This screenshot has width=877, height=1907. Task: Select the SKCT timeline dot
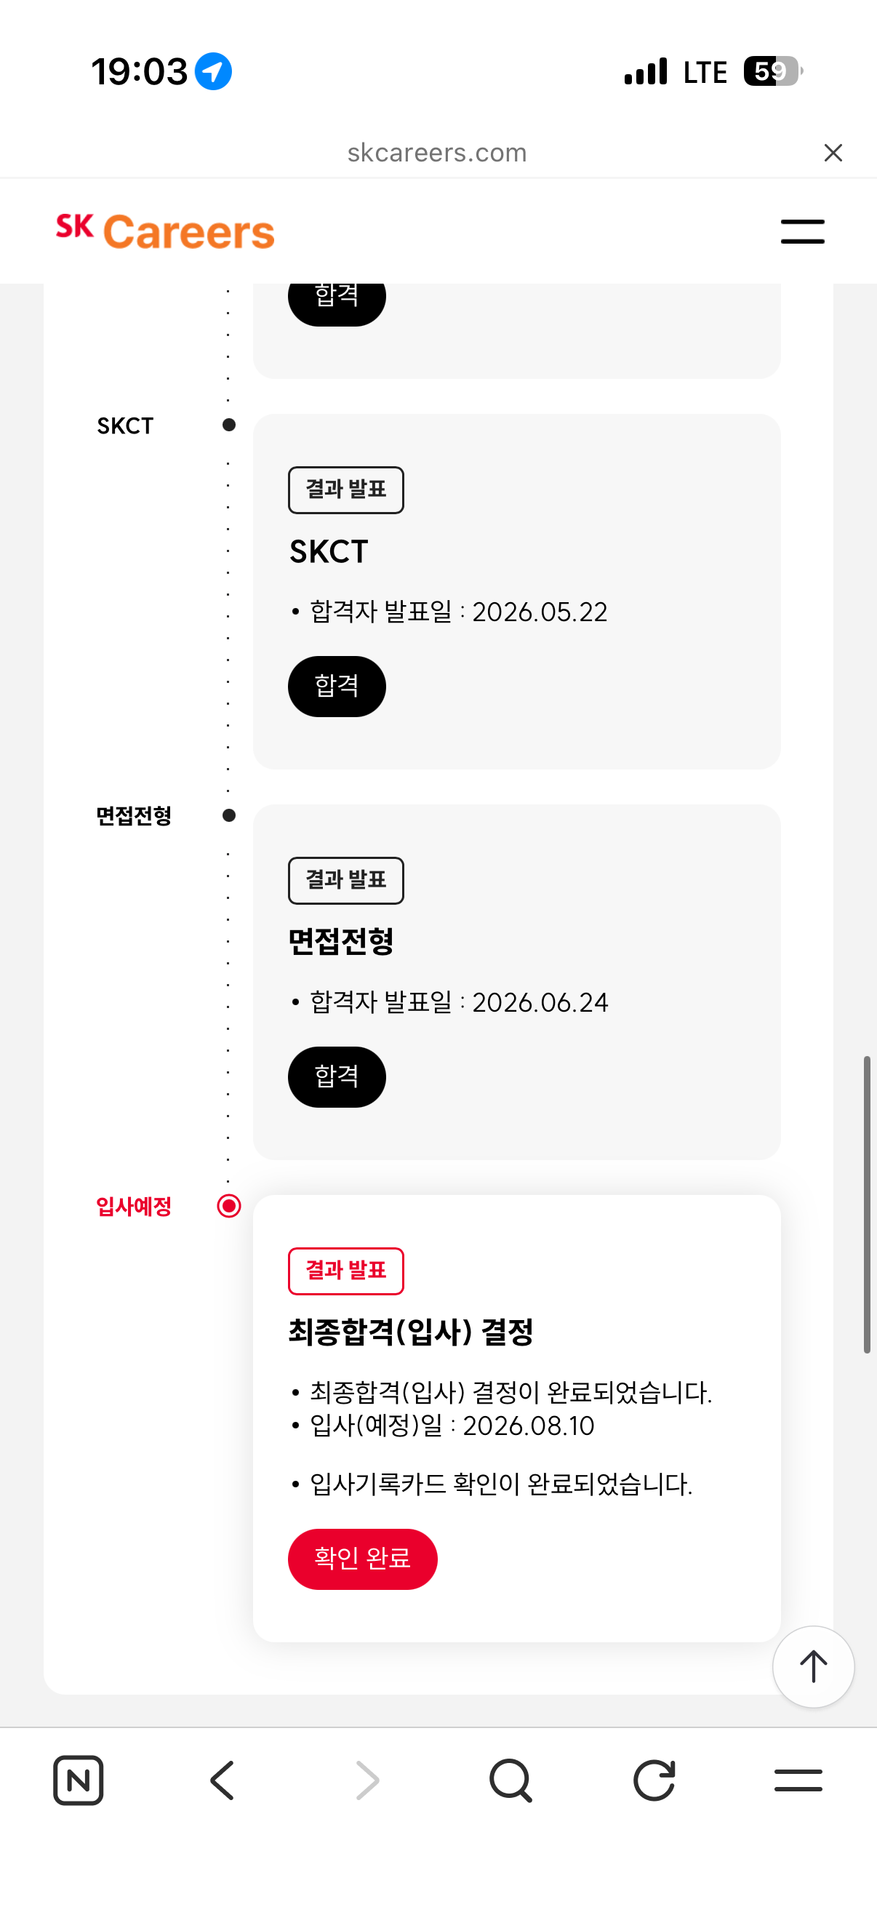tap(228, 425)
